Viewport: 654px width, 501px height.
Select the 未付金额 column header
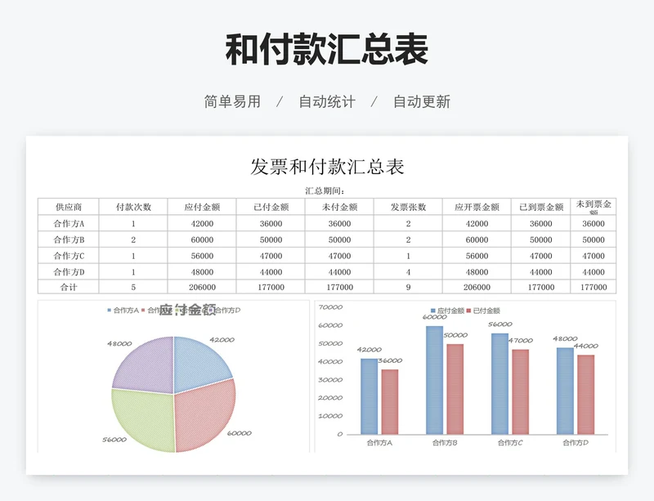[x=339, y=207]
